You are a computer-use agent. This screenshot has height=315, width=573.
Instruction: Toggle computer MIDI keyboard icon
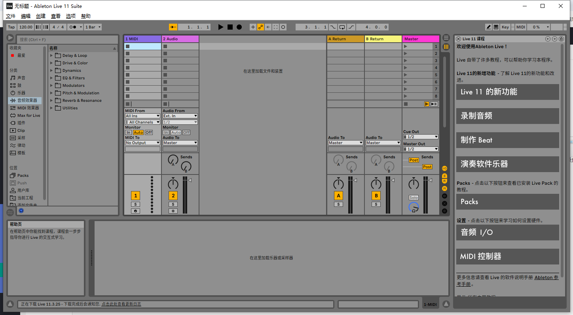click(496, 27)
